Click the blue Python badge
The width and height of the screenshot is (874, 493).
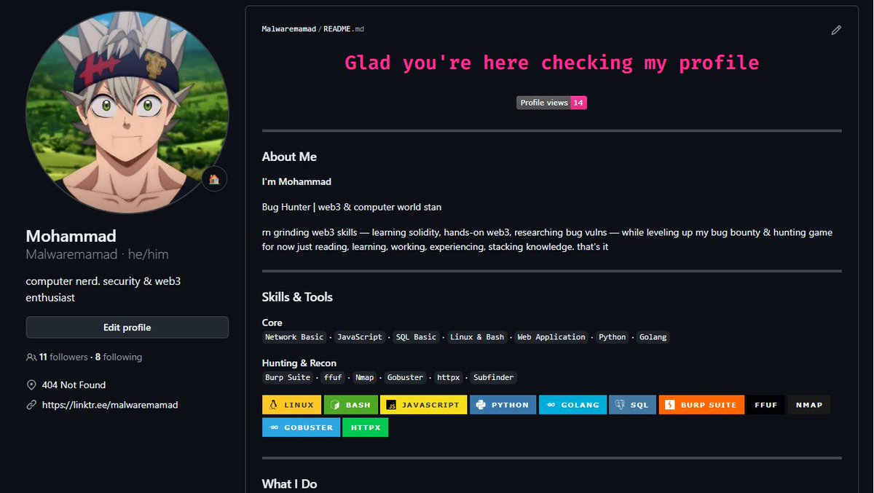(x=503, y=405)
